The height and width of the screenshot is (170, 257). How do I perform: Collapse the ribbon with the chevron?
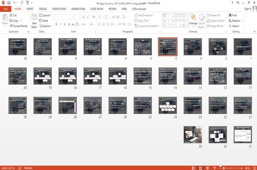[254, 32]
